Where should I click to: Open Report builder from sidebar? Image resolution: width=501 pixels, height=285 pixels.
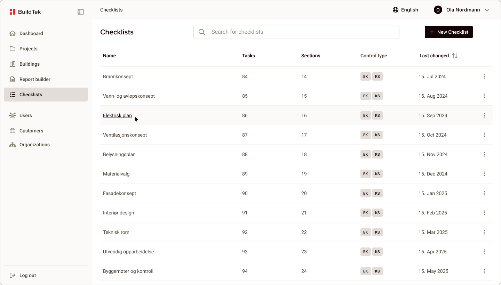tap(35, 79)
